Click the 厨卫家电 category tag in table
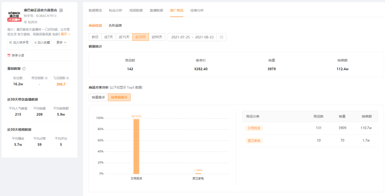385x196 pixels. (x=254, y=141)
